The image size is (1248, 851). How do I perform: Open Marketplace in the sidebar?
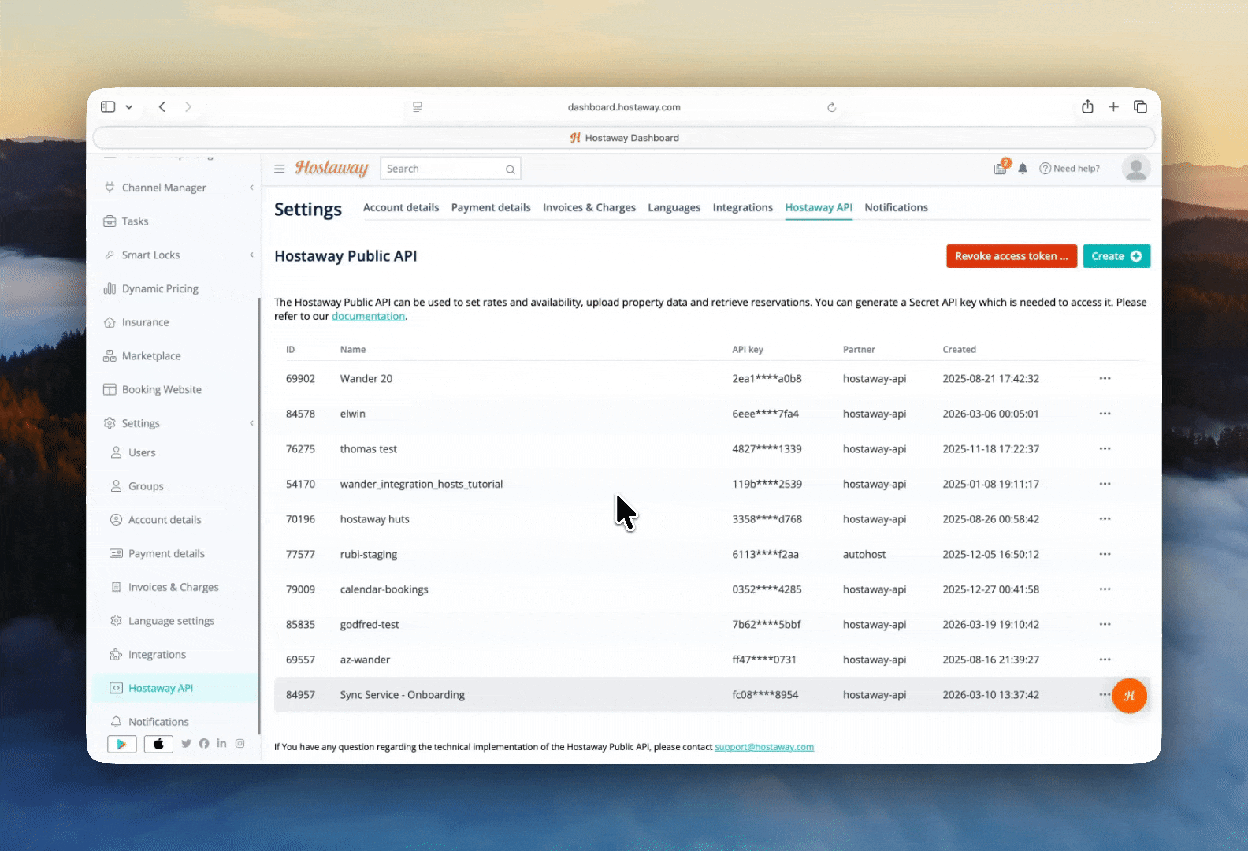click(x=151, y=356)
